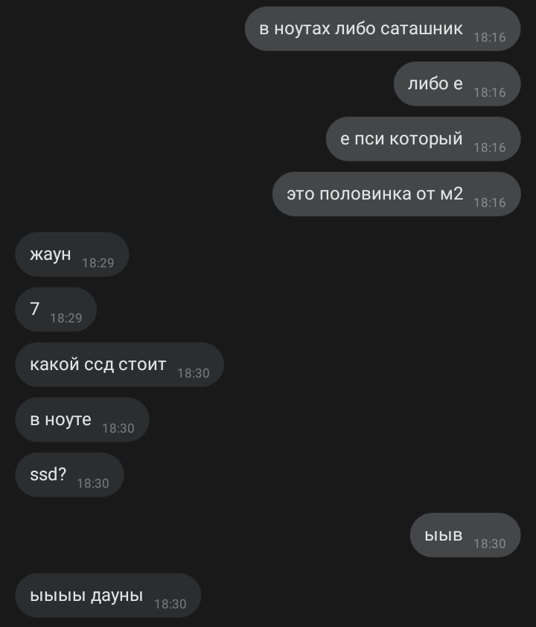Tap the outgoing 'ыыв' message
This screenshot has width=536, height=627.
pos(465,535)
